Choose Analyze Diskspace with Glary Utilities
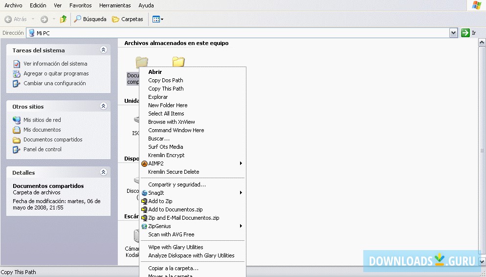The image size is (486, 277). tap(193, 255)
